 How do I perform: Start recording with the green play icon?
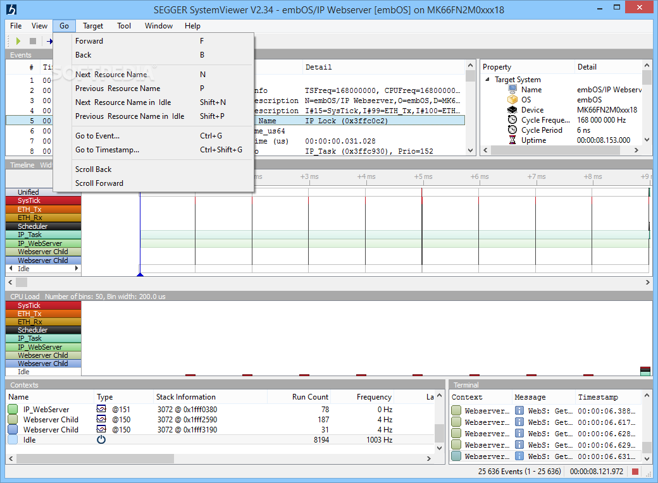tap(18, 41)
